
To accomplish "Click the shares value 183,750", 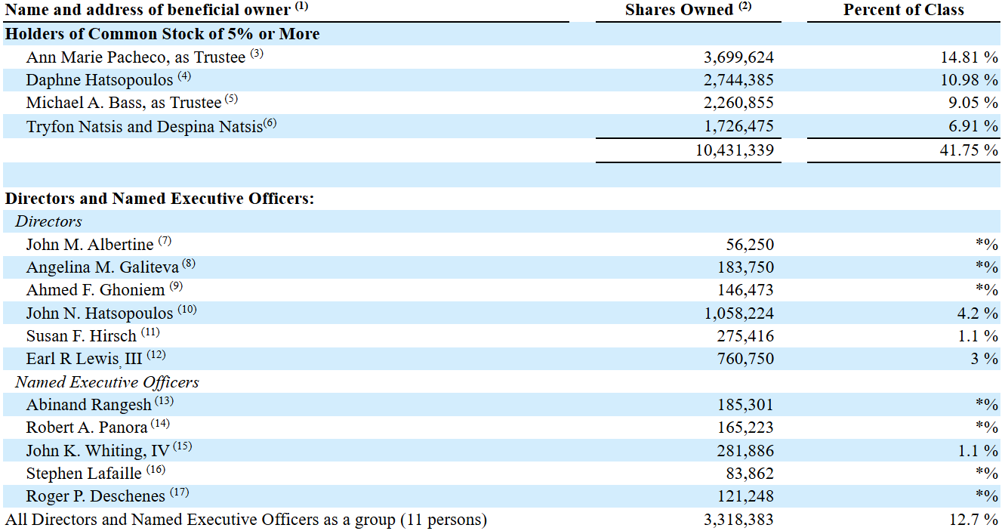I will 746,267.
